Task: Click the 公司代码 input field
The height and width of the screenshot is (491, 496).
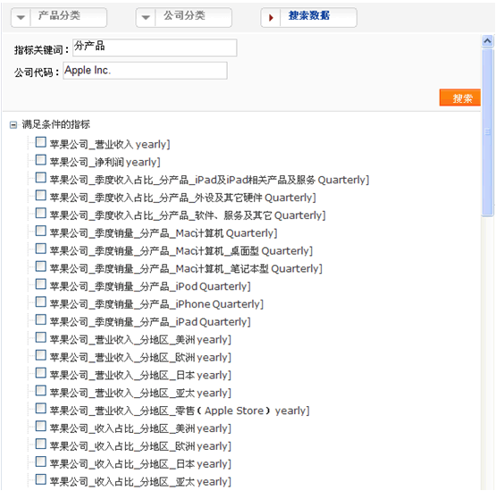Action: pyautogui.click(x=145, y=71)
